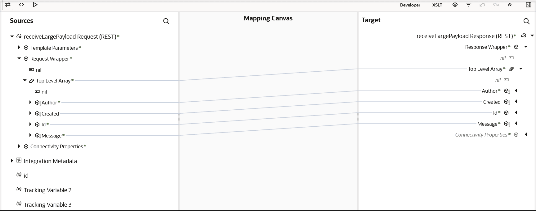Image resolution: width=536 pixels, height=211 pixels.
Task: Click the undo arrow icon
Action: 482,5
